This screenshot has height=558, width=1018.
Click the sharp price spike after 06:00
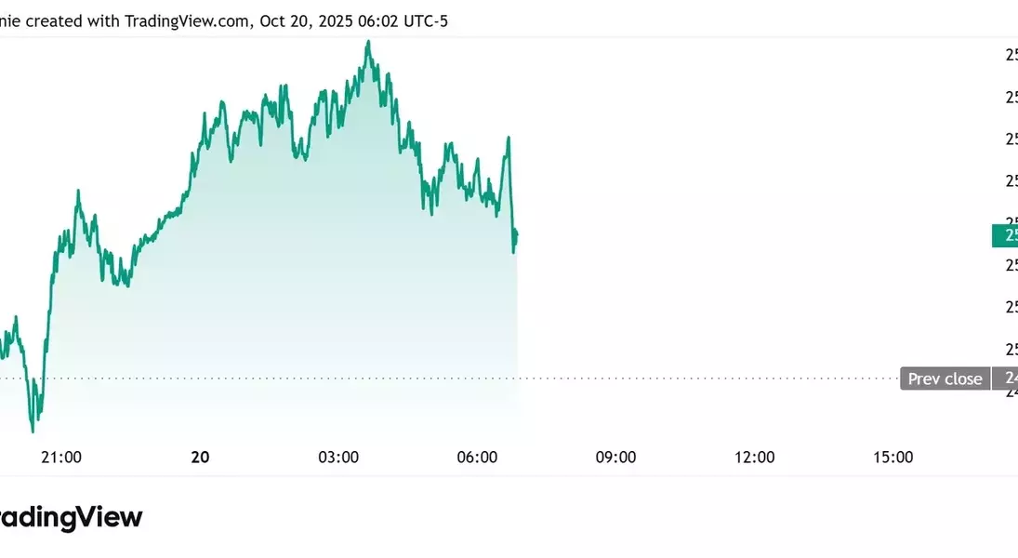509,138
